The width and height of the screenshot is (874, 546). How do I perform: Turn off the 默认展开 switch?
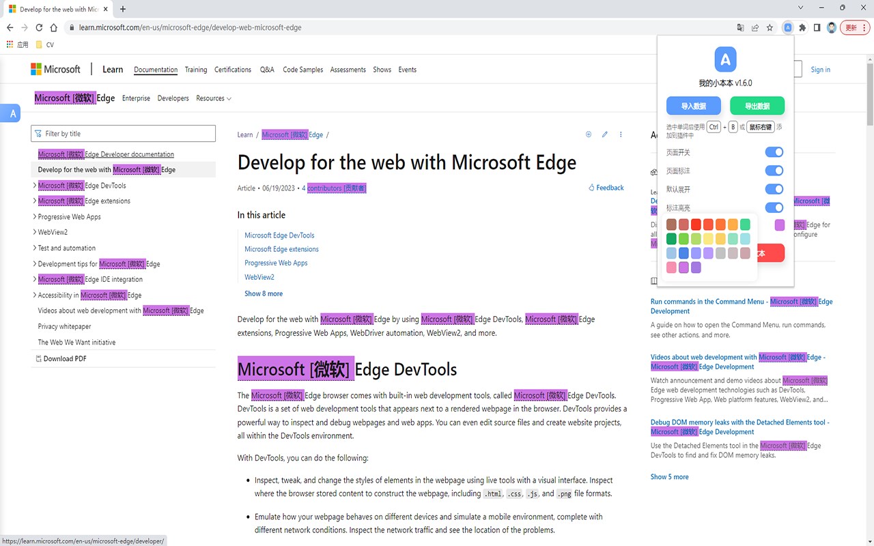(x=774, y=189)
